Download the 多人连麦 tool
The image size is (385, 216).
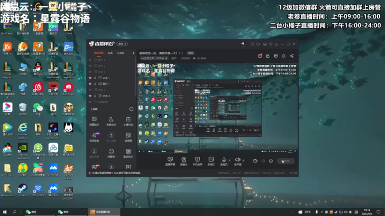(111, 137)
